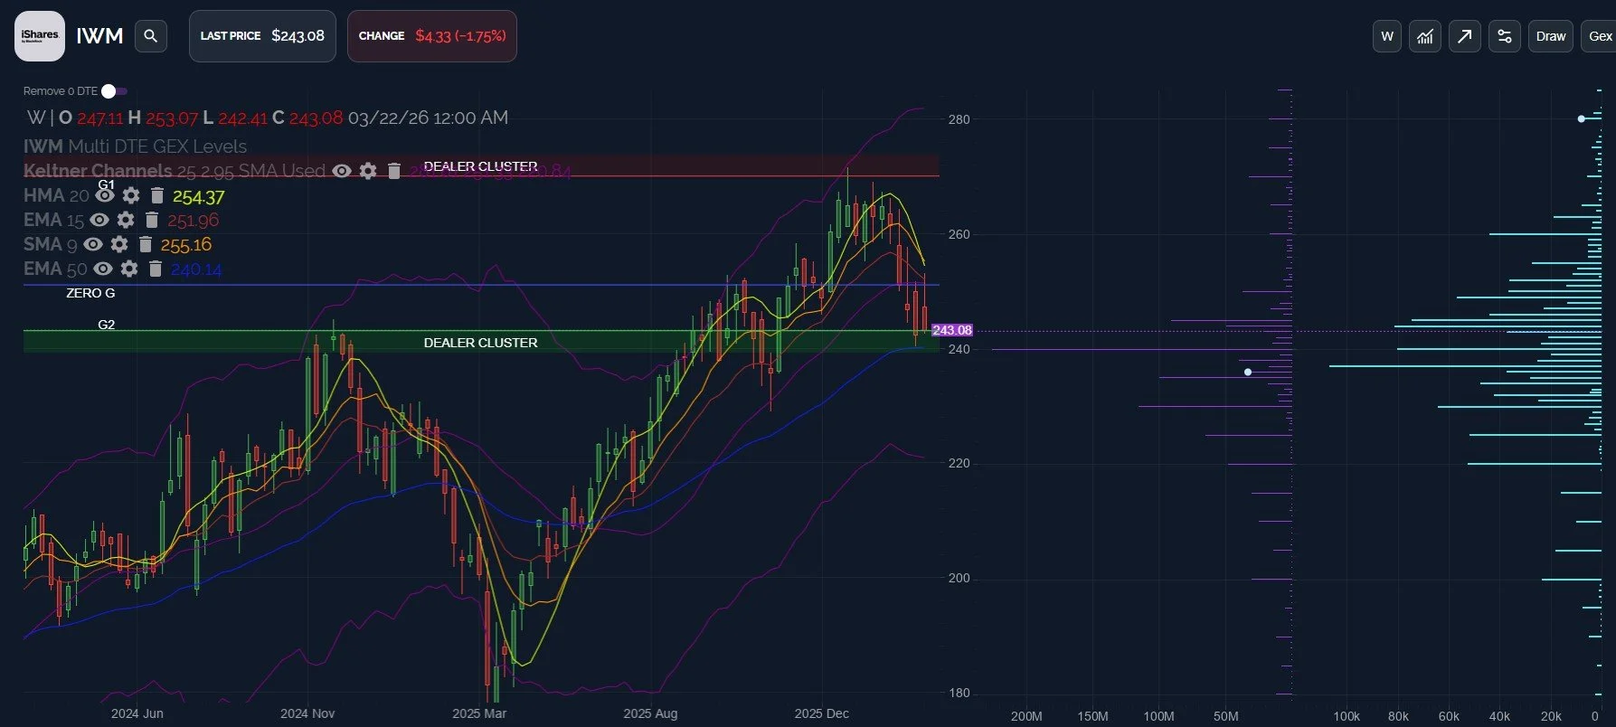Click the white dot near 280 level
Viewport: 1616px width, 727px height.
point(1581,118)
